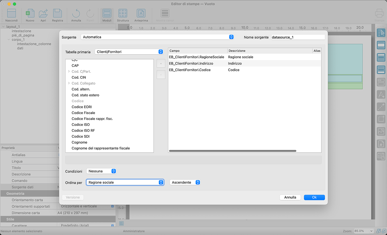387x235 pixels.
Task: Open the Sorgente Automatica dropdown
Action: (x=157, y=37)
